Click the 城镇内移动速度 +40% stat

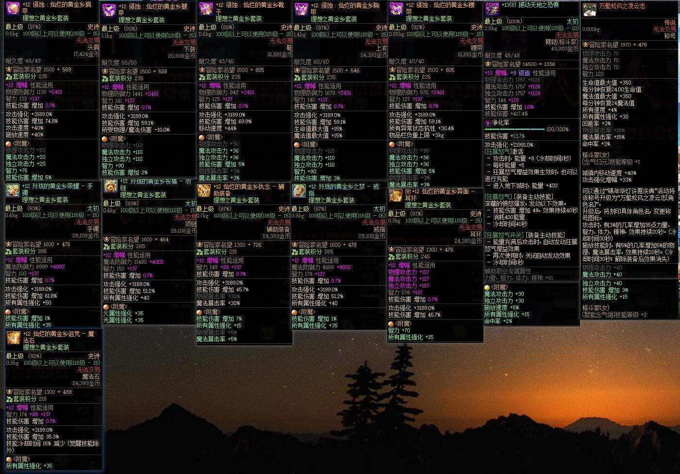[x=609, y=173]
